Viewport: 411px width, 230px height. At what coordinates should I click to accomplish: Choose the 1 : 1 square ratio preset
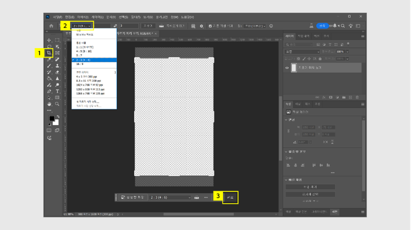(85, 46)
